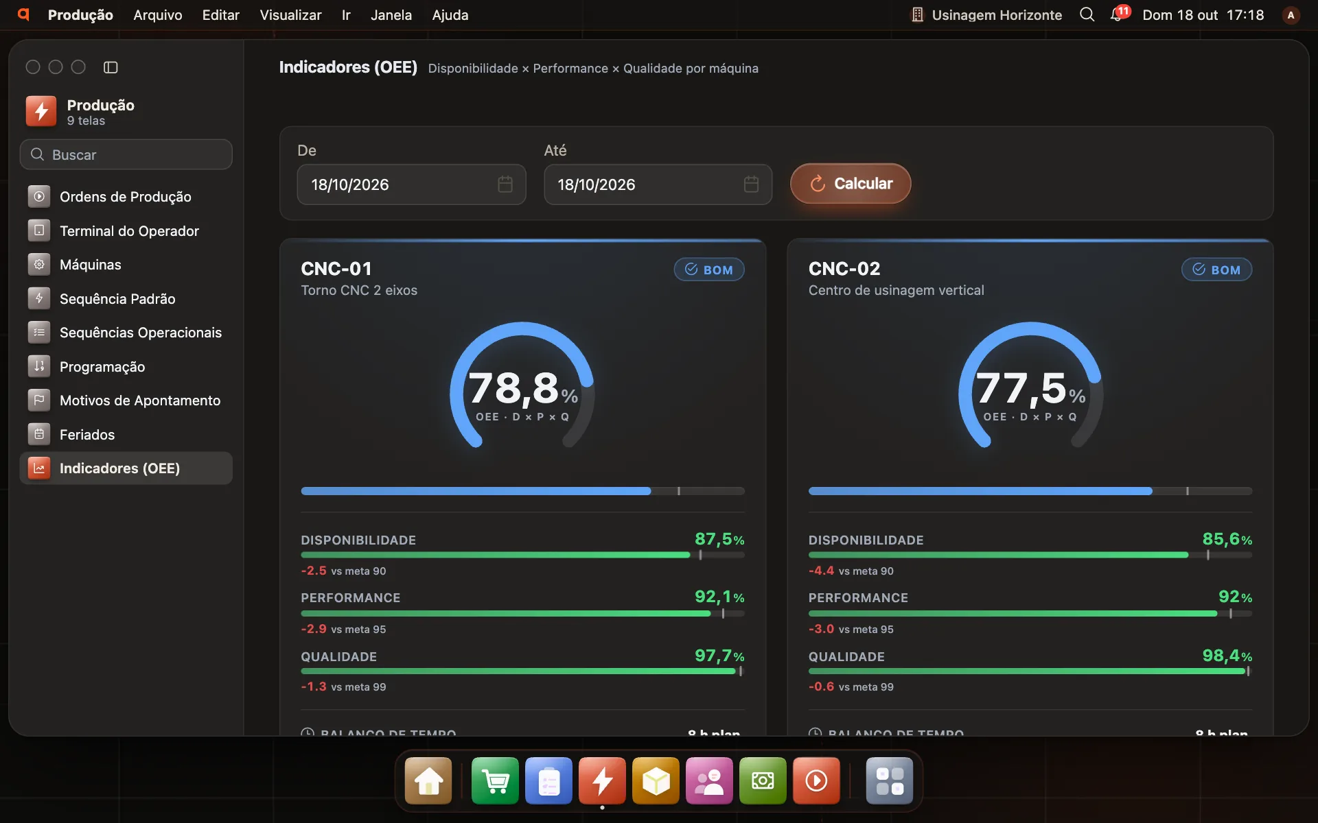Click the Calcular button

click(x=851, y=184)
